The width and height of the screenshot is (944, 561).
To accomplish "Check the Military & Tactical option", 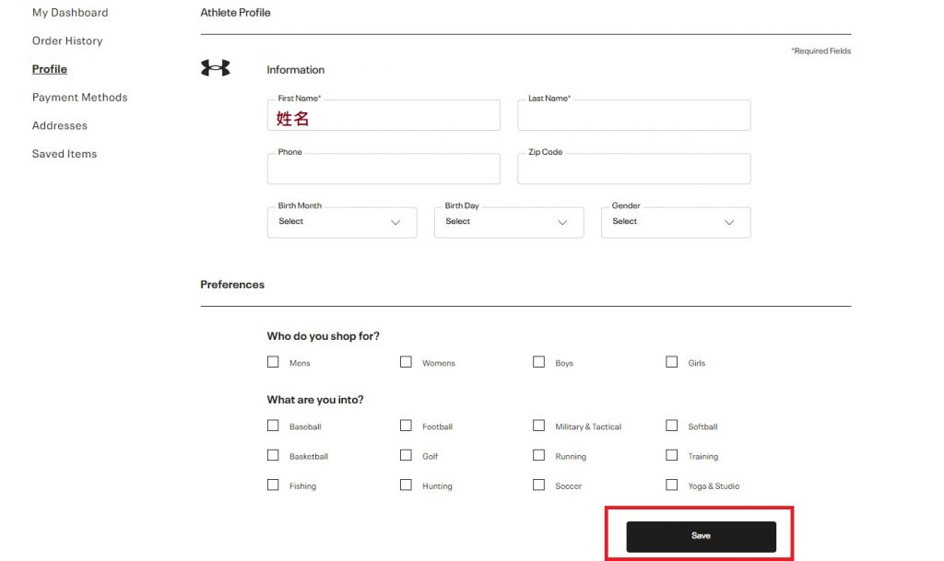I will click(x=538, y=426).
